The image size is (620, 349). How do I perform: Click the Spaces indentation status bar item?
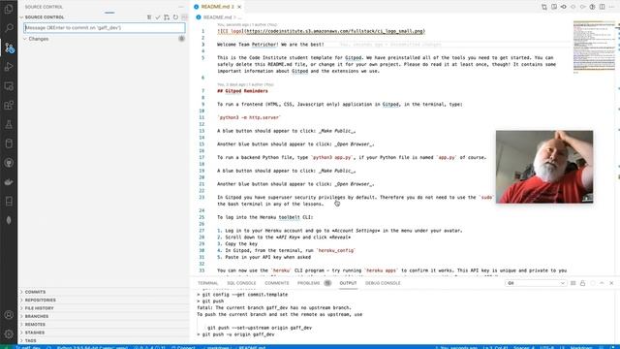[x=524, y=347]
